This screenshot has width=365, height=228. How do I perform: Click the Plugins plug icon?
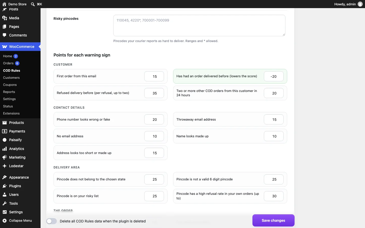coord(5,186)
